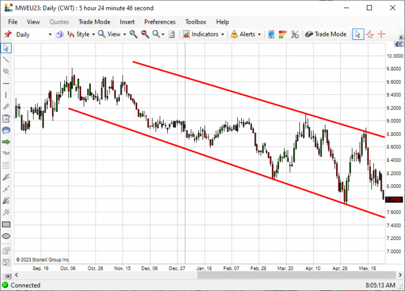Click the Style candlestick icon
The width and height of the screenshot is (405, 291).
pyautogui.click(x=71, y=34)
